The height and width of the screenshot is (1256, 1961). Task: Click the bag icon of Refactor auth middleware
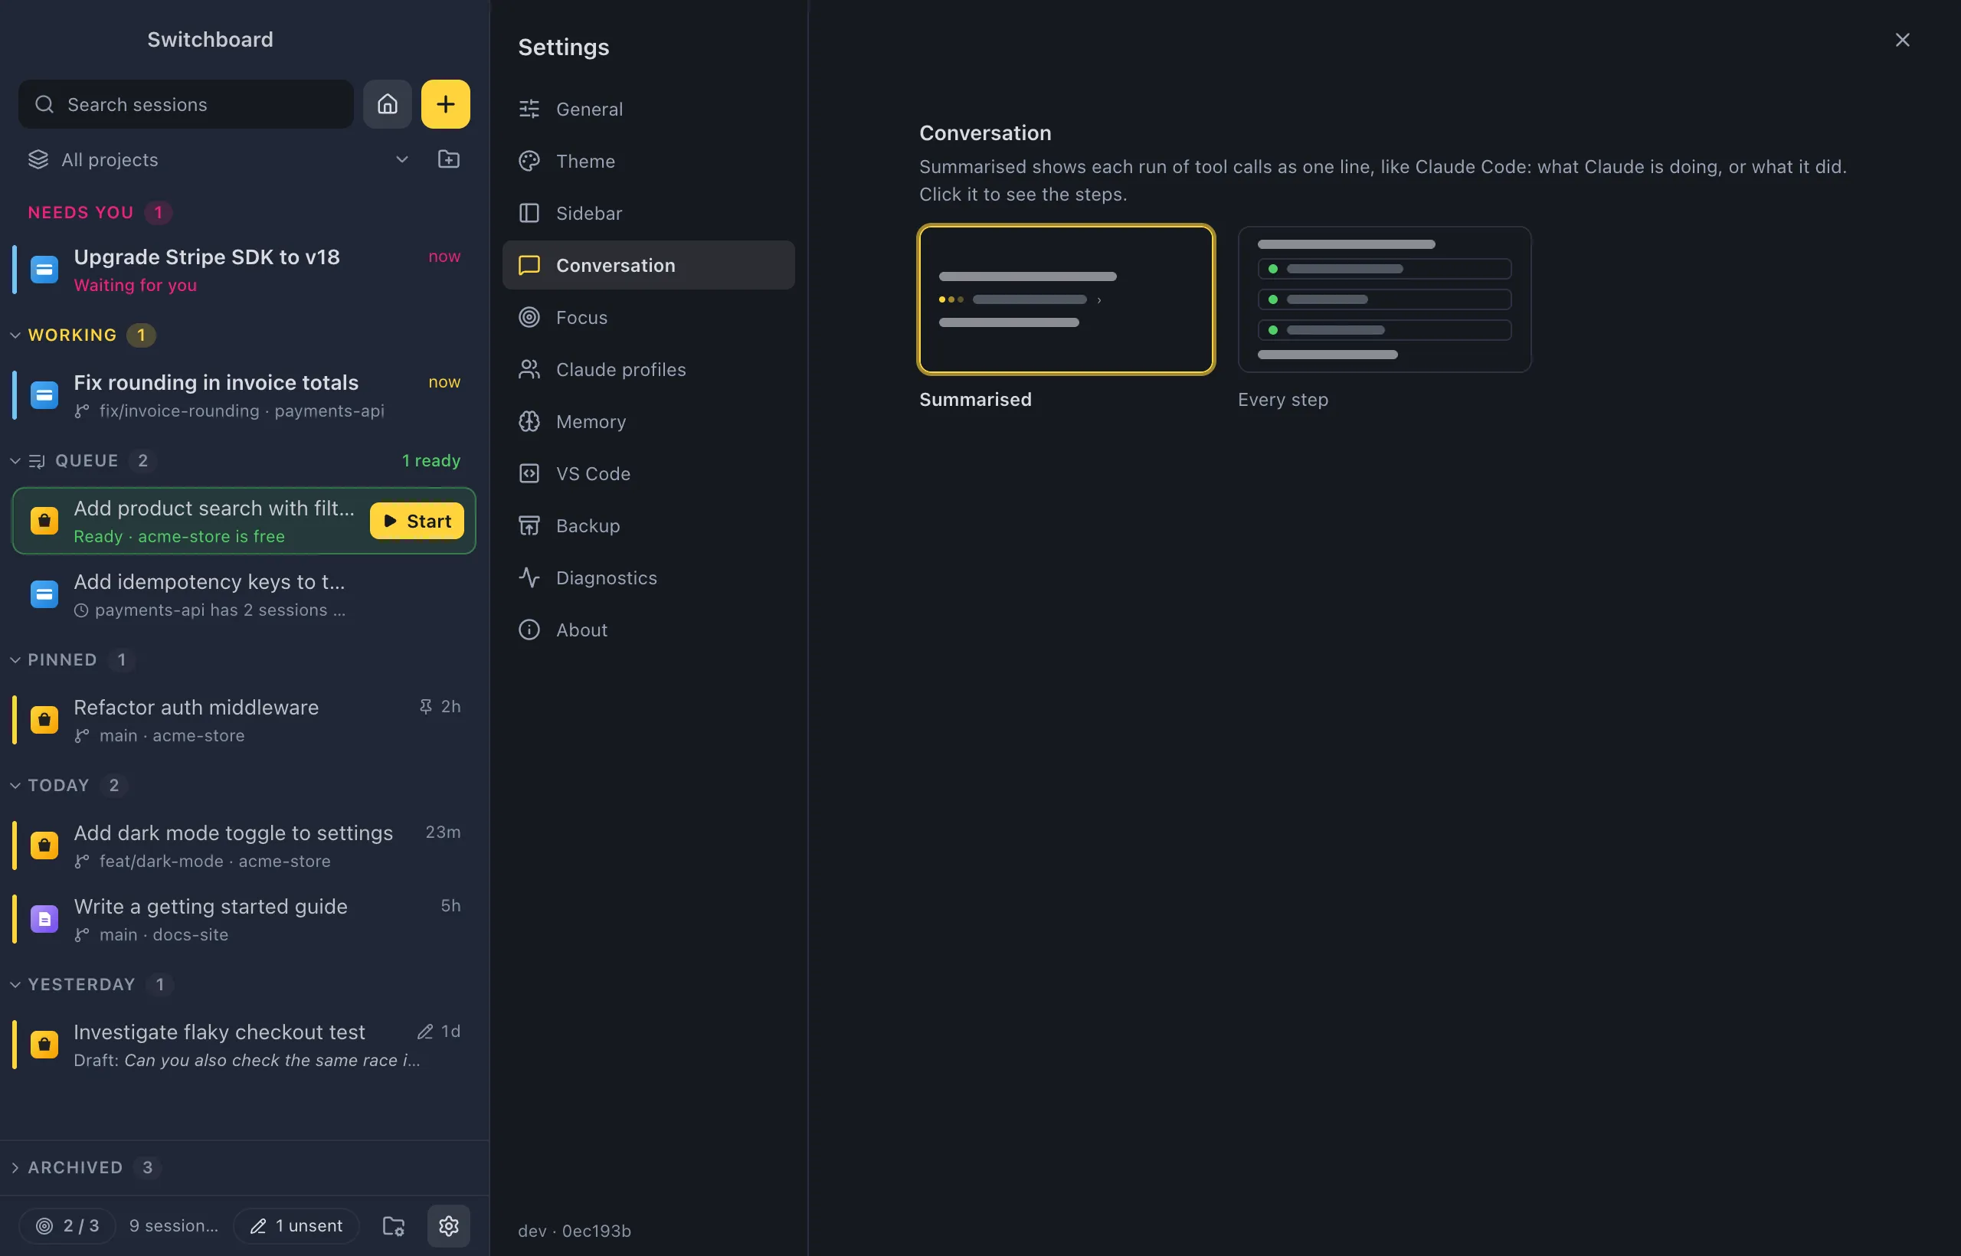(x=44, y=719)
